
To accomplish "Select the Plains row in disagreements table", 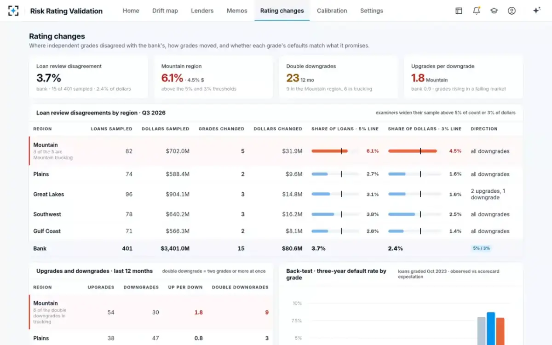I will coord(276,174).
